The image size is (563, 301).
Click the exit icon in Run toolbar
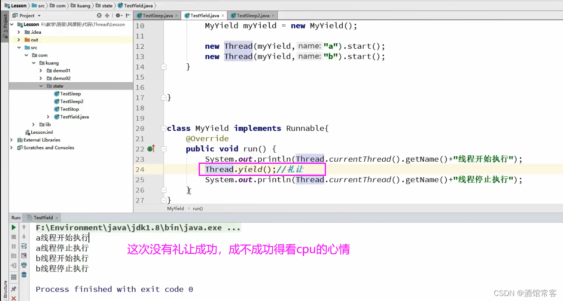pos(14,265)
